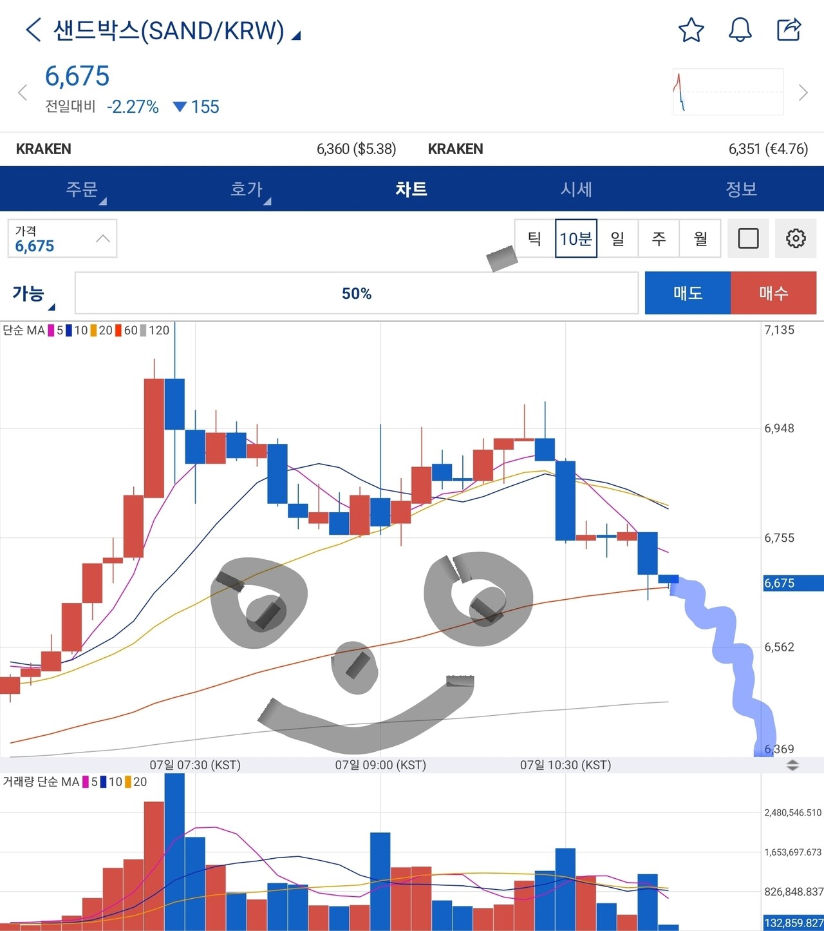The image size is (824, 931).
Task: Open the mini price chart thumbnail
Action: [x=727, y=92]
